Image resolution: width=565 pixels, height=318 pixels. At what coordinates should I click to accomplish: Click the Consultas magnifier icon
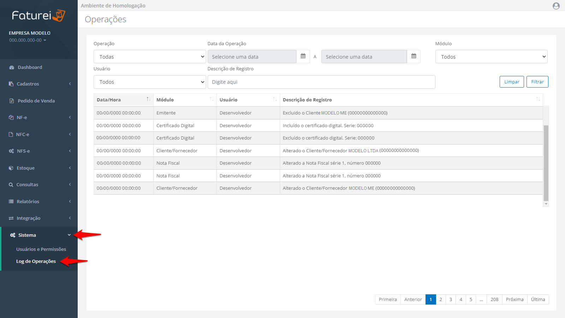11,185
